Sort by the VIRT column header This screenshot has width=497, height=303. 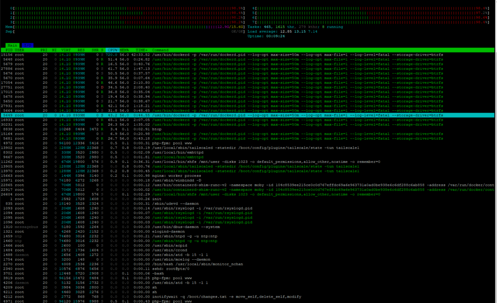click(66, 50)
